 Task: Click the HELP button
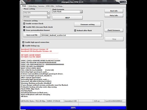[x=67, y=18]
